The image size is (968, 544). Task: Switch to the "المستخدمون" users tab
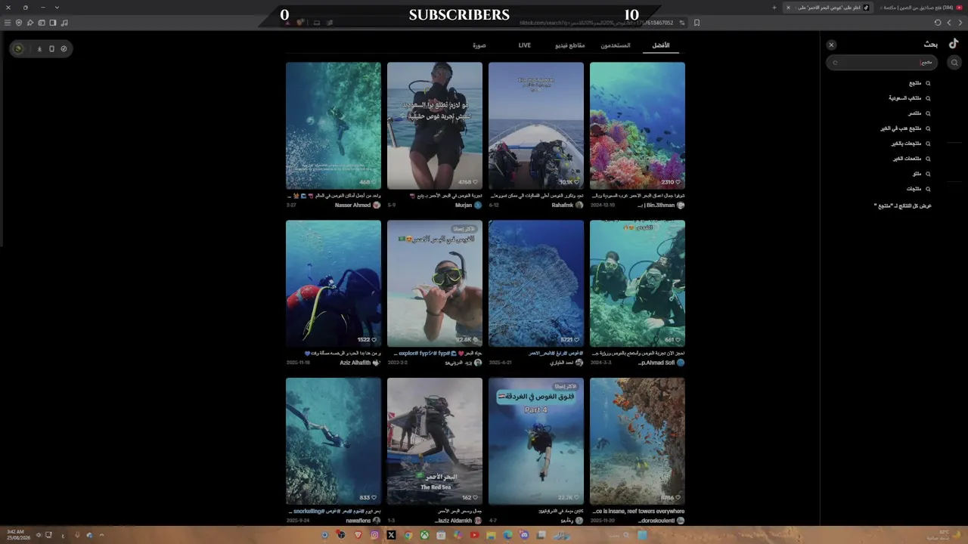616,45
